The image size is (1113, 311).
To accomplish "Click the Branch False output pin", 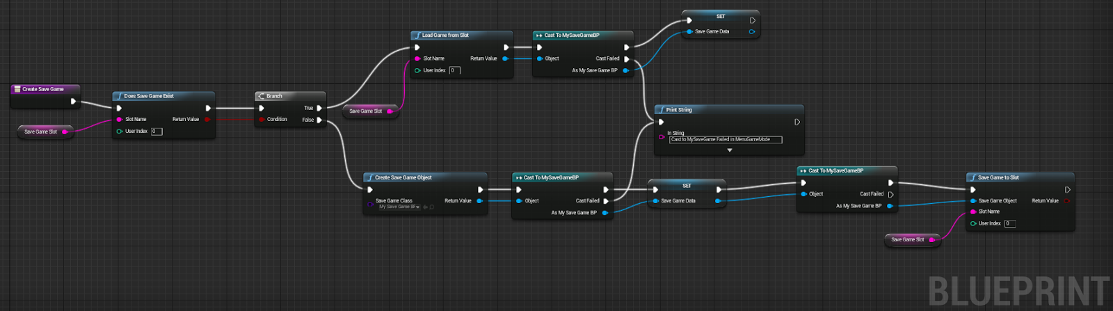I will click(319, 120).
